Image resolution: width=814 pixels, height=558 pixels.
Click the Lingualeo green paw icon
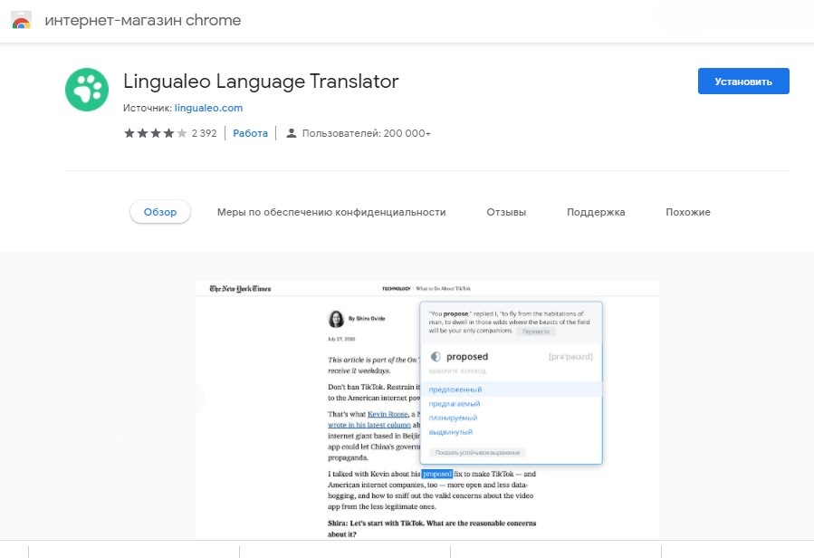87,90
